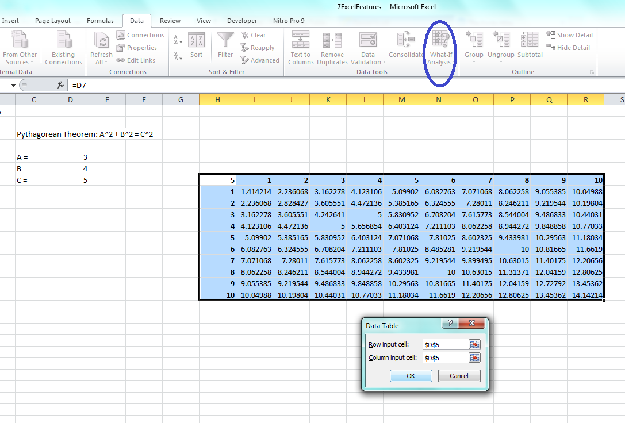This screenshot has height=423, width=625.
Task: Open Data Validation
Action: [x=366, y=48]
